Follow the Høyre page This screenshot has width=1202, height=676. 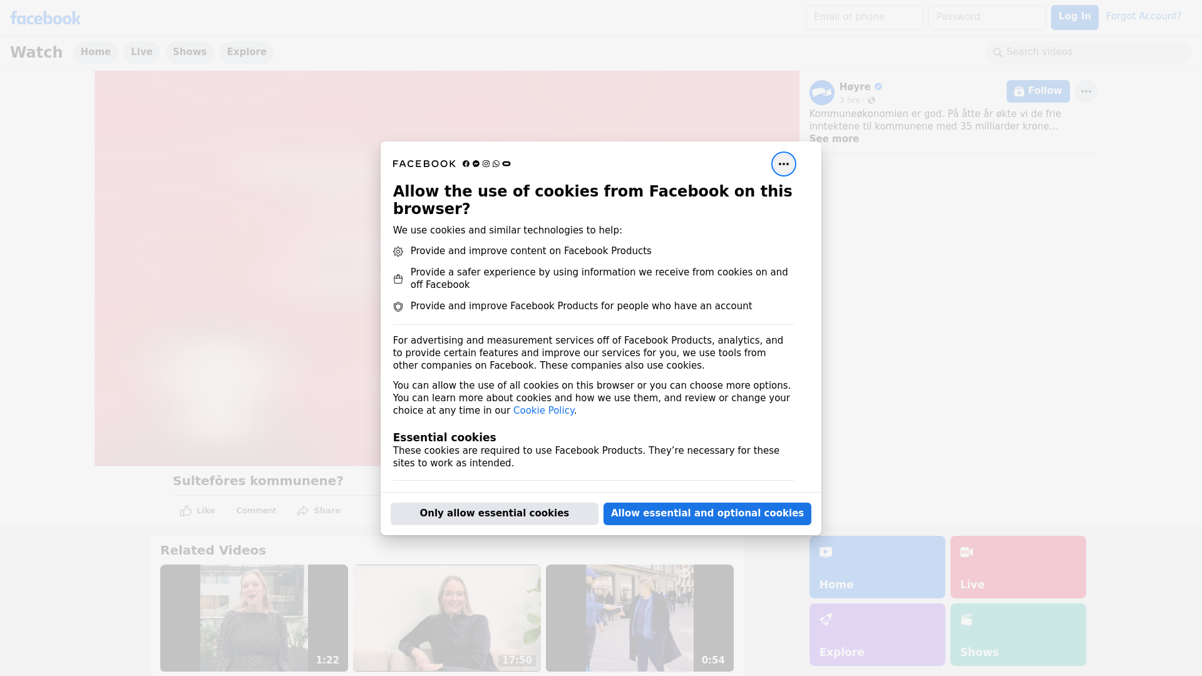click(x=1038, y=91)
